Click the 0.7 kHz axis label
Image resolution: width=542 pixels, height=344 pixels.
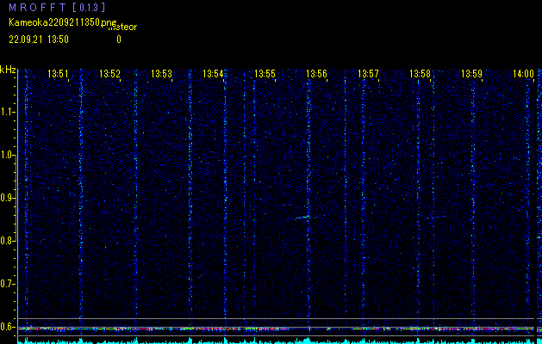point(8,284)
